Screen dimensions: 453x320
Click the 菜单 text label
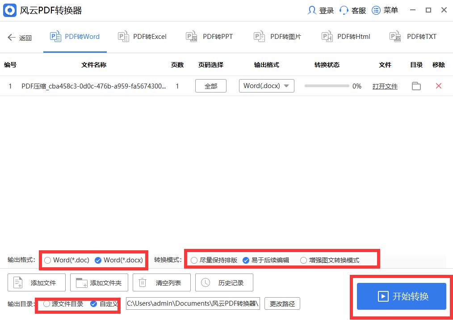[x=390, y=10]
